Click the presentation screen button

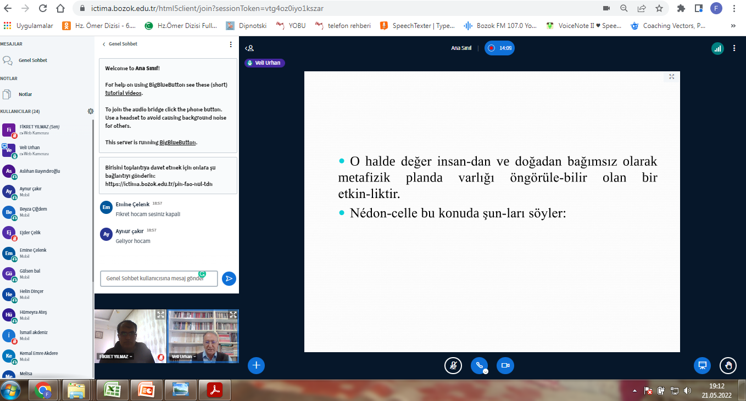point(702,365)
